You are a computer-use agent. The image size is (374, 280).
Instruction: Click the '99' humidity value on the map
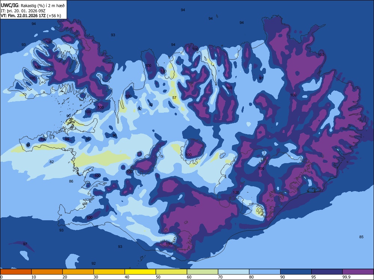coord(67,139)
